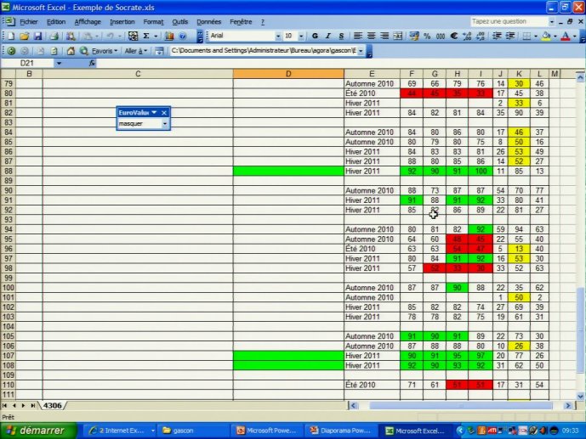Increase decimal places
This screenshot has height=439, width=586.
pos(467,37)
